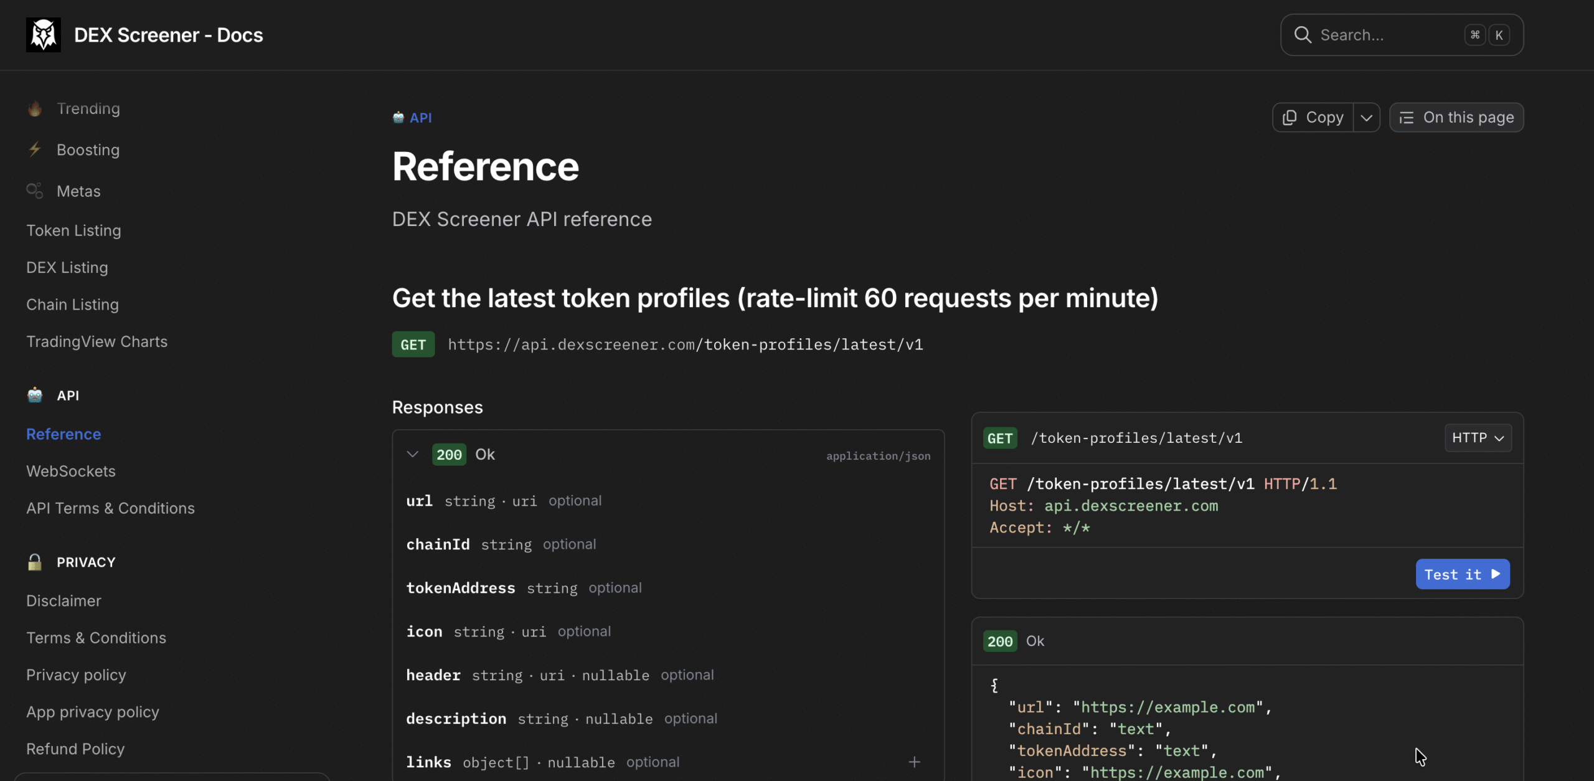Screen dimensions: 1594x781
Task: Click the magnifier icon in search box
Action: point(1303,35)
